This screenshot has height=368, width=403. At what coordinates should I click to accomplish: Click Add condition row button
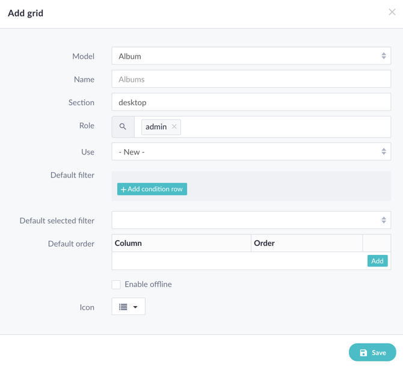[152, 189]
